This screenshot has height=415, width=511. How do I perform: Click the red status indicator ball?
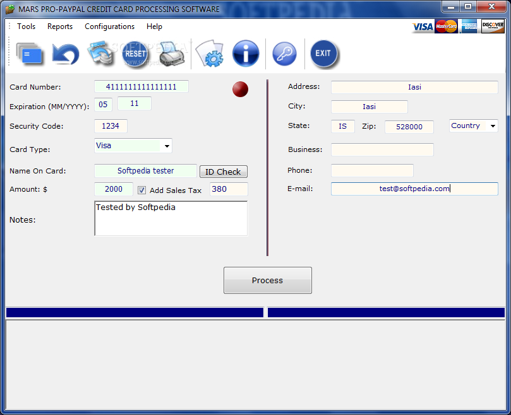(x=240, y=89)
